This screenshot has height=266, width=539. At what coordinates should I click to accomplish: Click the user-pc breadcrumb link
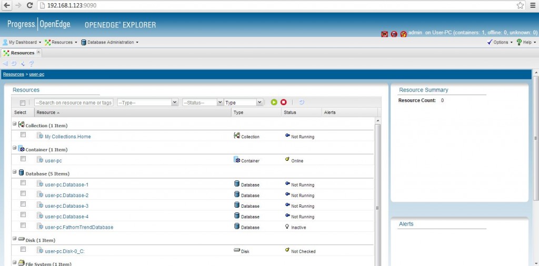[37, 74]
